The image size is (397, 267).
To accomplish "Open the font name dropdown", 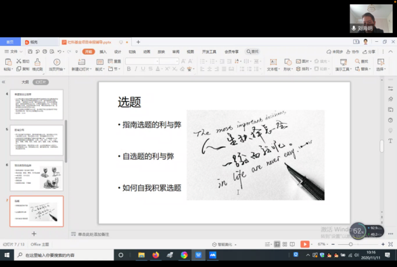I will [157, 62].
